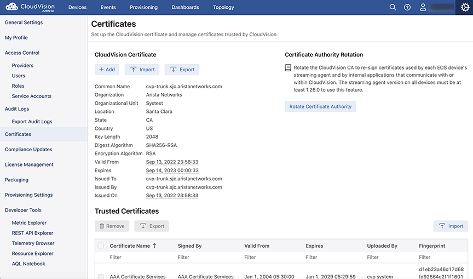Open the Provisioning menu
Image resolution: width=473 pixels, height=279 pixels.
click(x=143, y=7)
